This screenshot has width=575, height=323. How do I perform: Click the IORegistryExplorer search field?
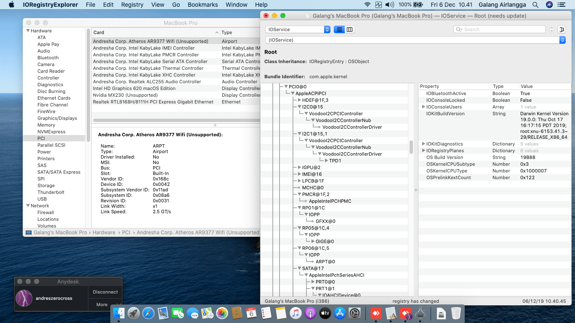500,29
